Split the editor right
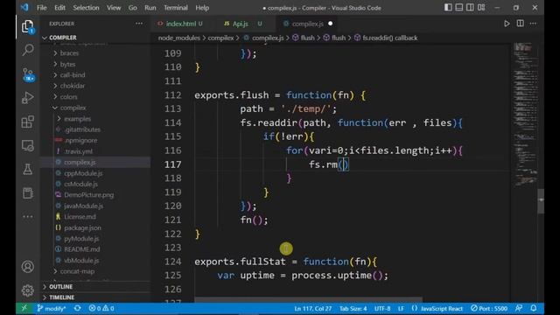Viewport: 560px width, 315px height. (520, 24)
